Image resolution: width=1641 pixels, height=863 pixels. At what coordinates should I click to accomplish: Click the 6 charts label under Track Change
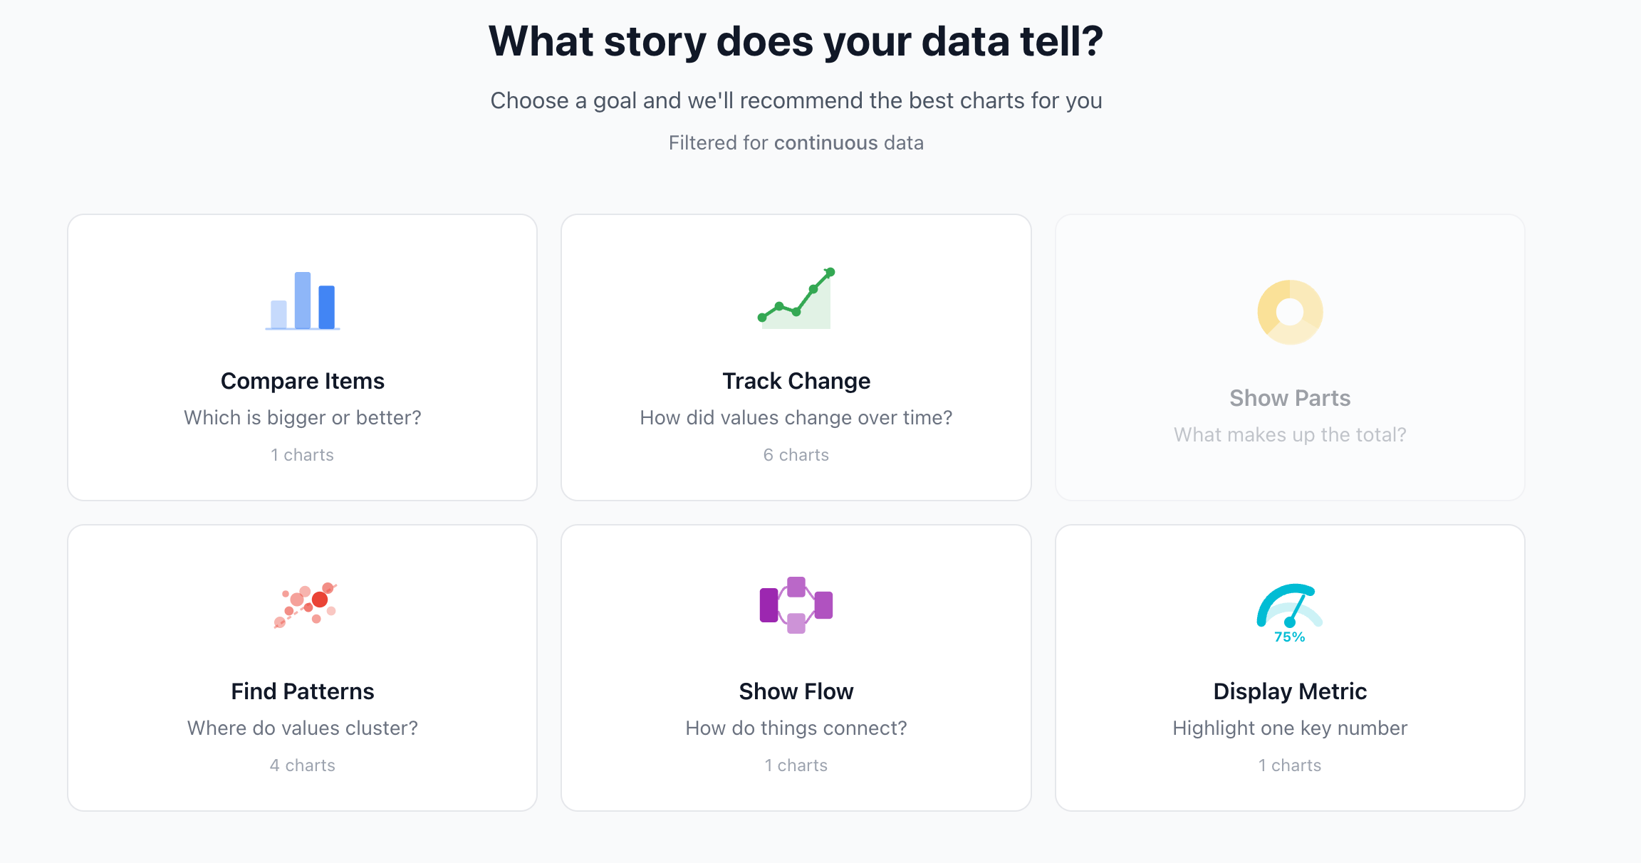tap(796, 454)
